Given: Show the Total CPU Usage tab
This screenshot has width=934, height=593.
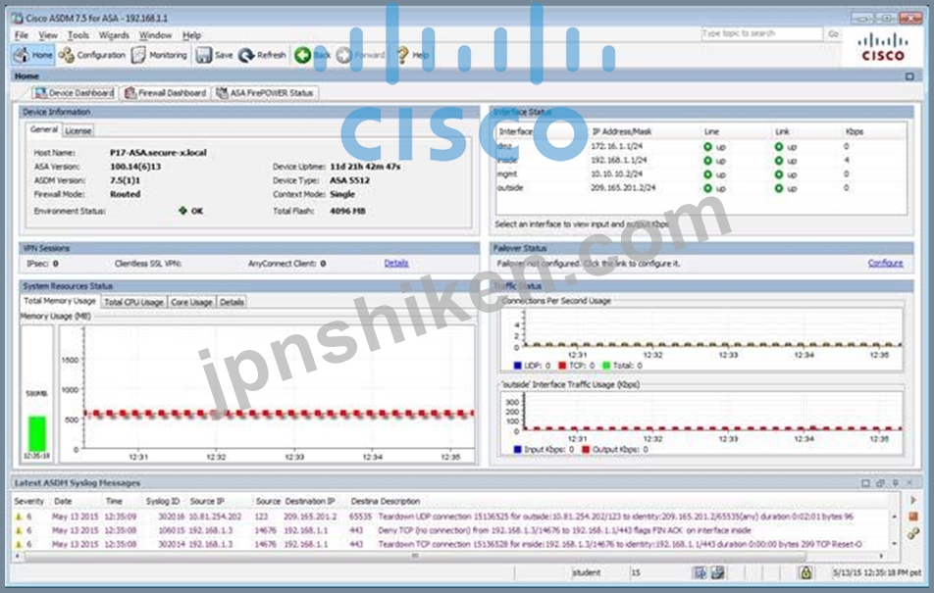Looking at the screenshot, I should (x=133, y=302).
